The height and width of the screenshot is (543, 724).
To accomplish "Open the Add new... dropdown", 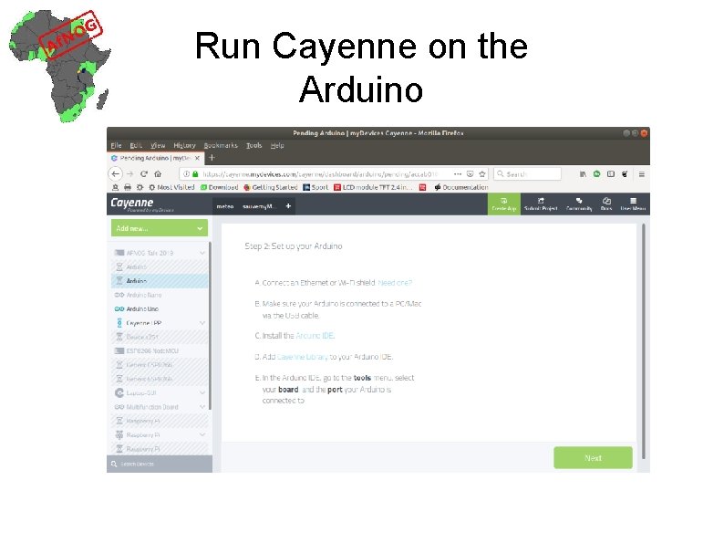I will [160, 228].
